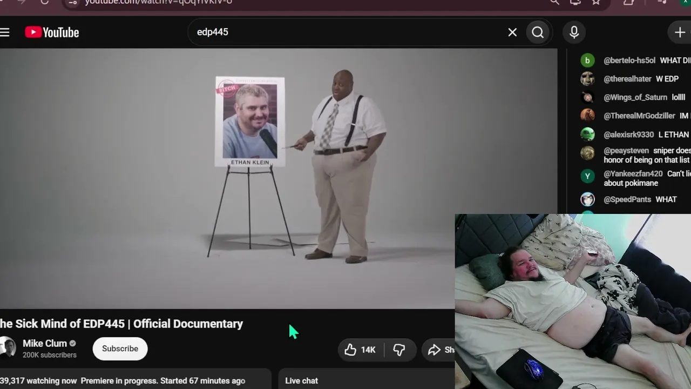
Task: Open the Mike Clum channel avatar
Action: (x=7, y=347)
